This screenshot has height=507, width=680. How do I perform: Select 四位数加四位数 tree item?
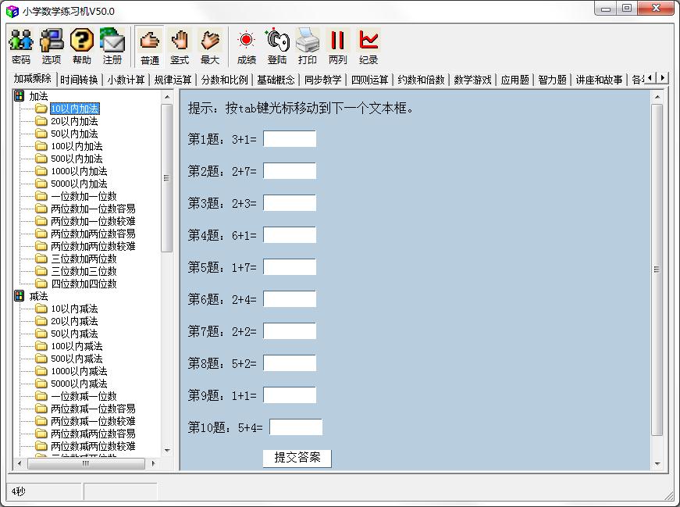point(84,284)
